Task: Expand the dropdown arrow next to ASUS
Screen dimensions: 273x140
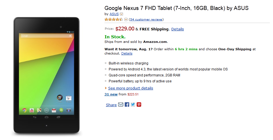Action: point(121,14)
